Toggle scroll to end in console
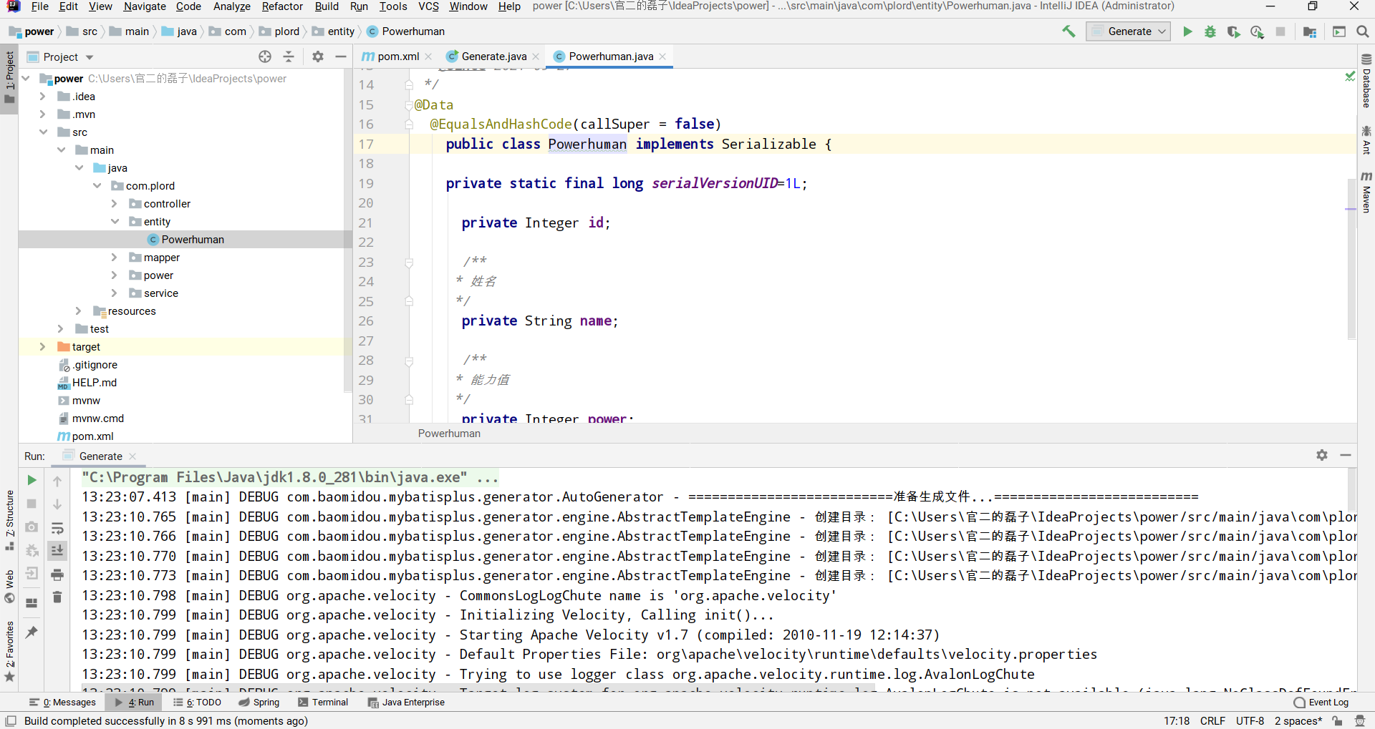1375x729 pixels. (x=57, y=550)
